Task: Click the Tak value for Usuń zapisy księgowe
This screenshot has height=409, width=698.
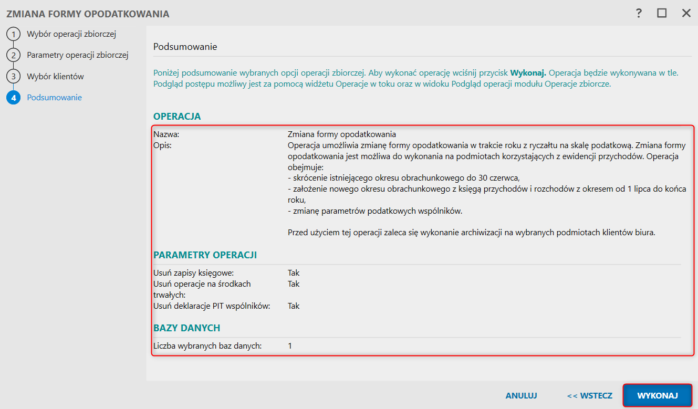Action: pyautogui.click(x=294, y=273)
